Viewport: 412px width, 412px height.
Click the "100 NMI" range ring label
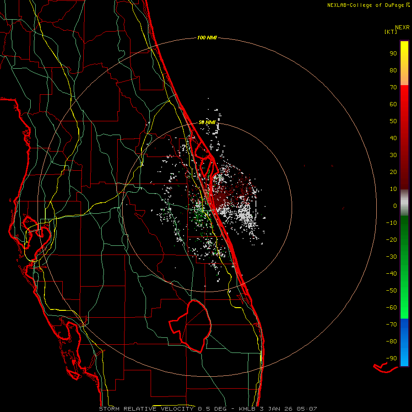tap(207, 38)
